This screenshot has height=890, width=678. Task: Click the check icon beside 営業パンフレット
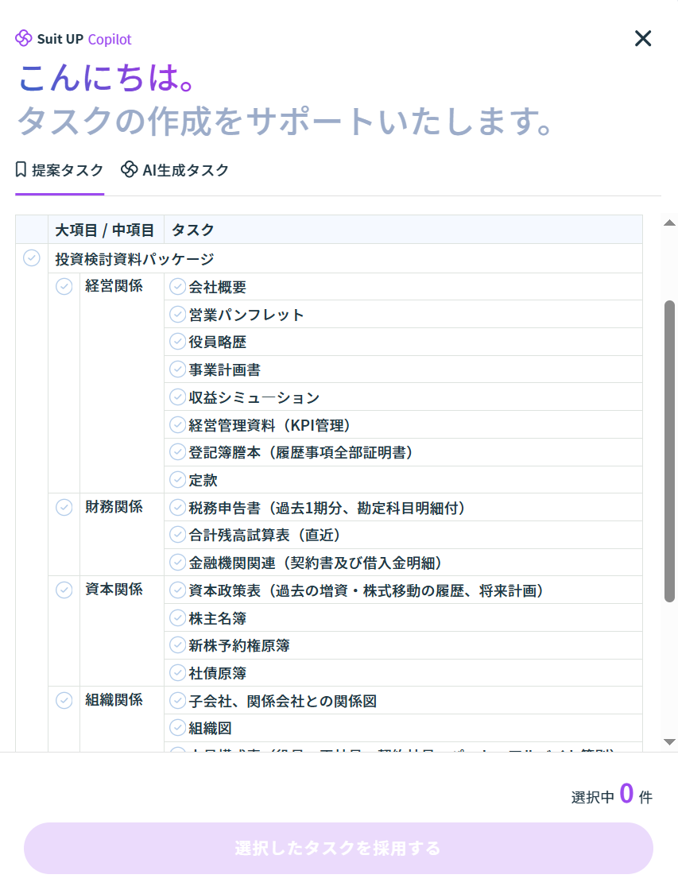point(178,315)
